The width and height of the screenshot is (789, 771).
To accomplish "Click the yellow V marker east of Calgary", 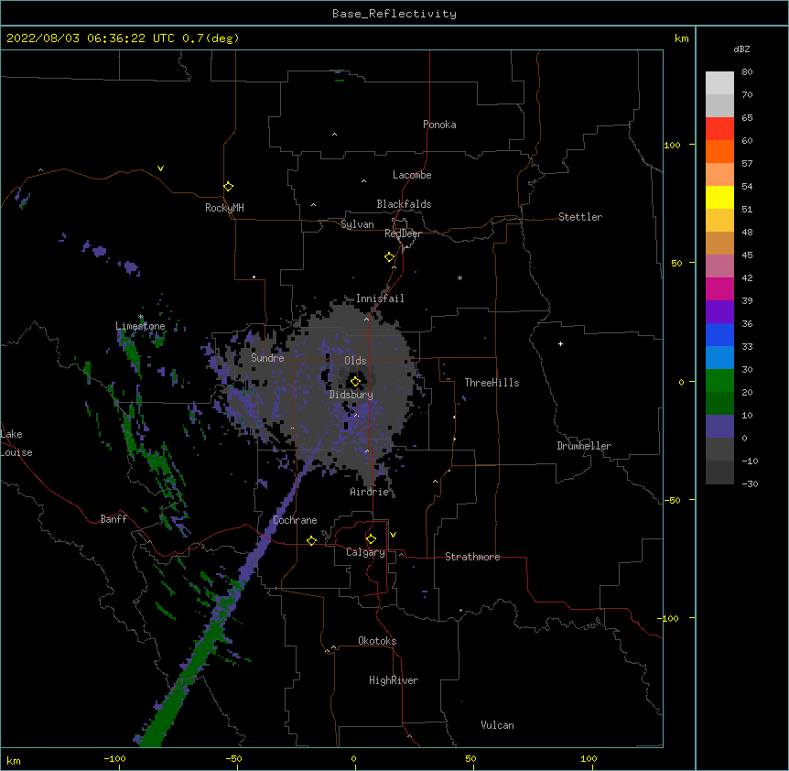I will click(x=393, y=535).
